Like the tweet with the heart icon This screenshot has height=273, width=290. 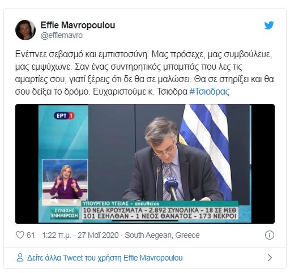point(20,235)
